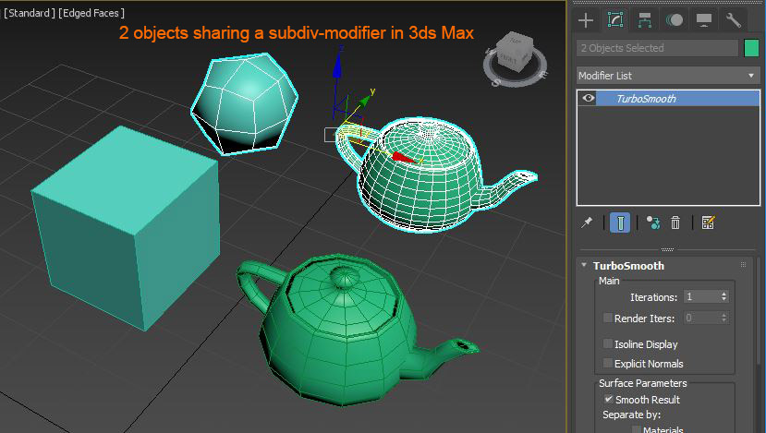Click the green Y axis arrow of gizmo

(x=364, y=101)
